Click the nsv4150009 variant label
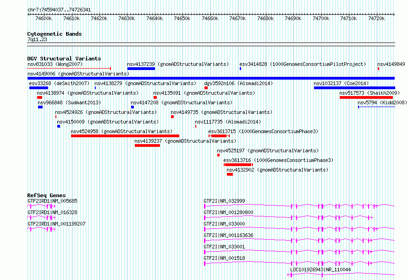408x280 pixels. point(108,122)
